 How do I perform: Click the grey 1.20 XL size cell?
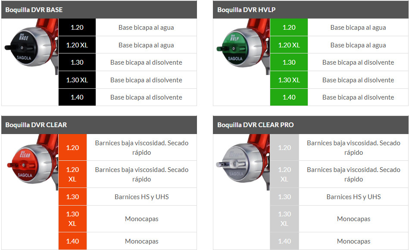284,174
